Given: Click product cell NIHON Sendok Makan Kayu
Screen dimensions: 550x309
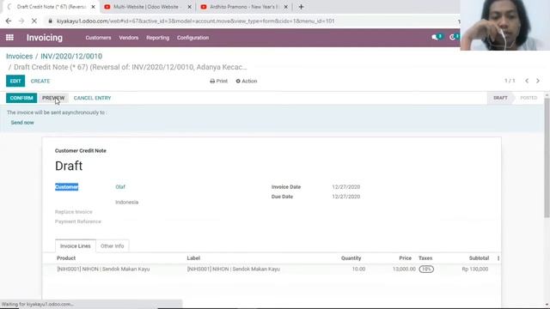Looking at the screenshot, I should pos(103,269).
